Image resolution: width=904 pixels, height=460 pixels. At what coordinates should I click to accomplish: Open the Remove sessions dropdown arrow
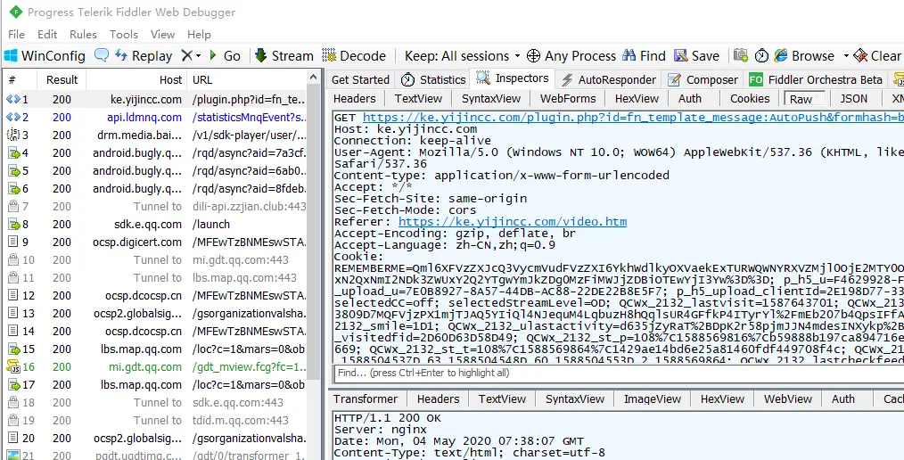tap(198, 56)
